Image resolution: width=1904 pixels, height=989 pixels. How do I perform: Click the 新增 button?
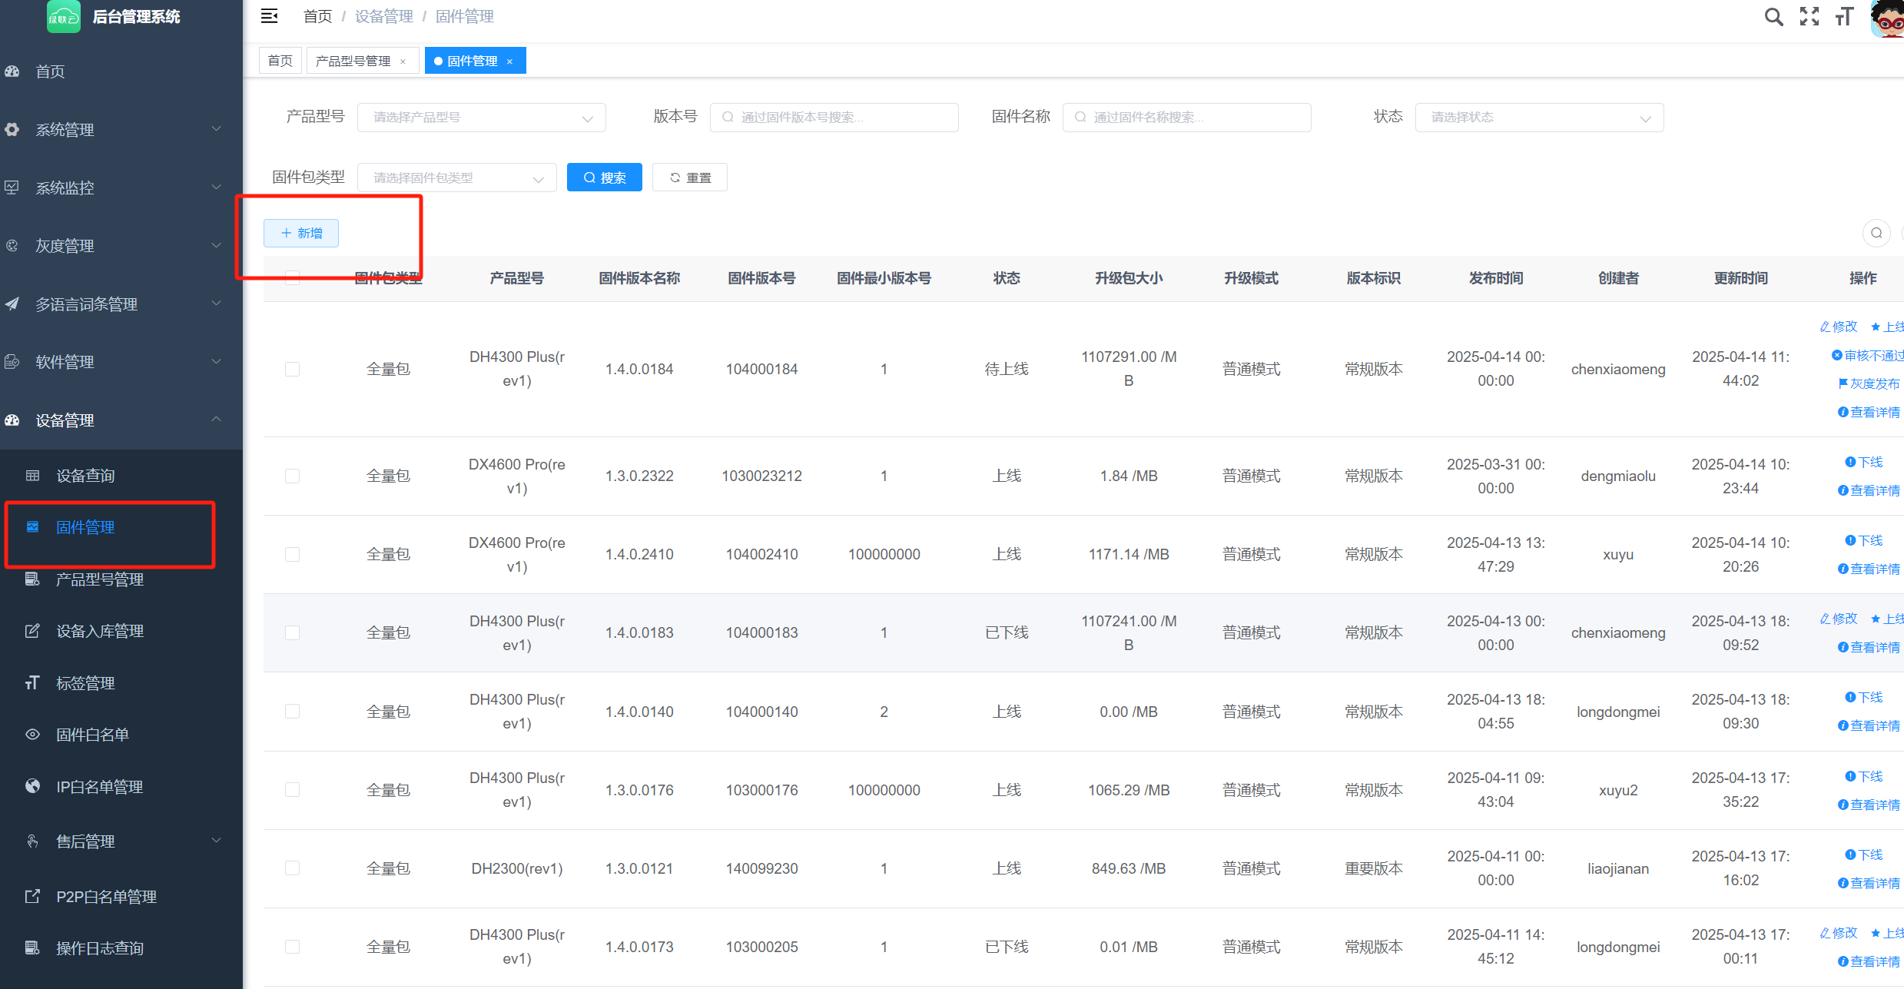301,233
